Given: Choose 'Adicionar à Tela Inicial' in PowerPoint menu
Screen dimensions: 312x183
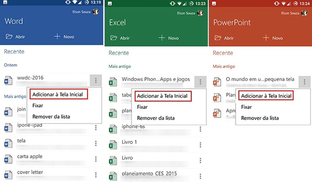Looking at the screenshot, I should [267, 95].
